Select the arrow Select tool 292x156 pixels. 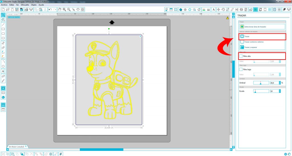coord(3,15)
